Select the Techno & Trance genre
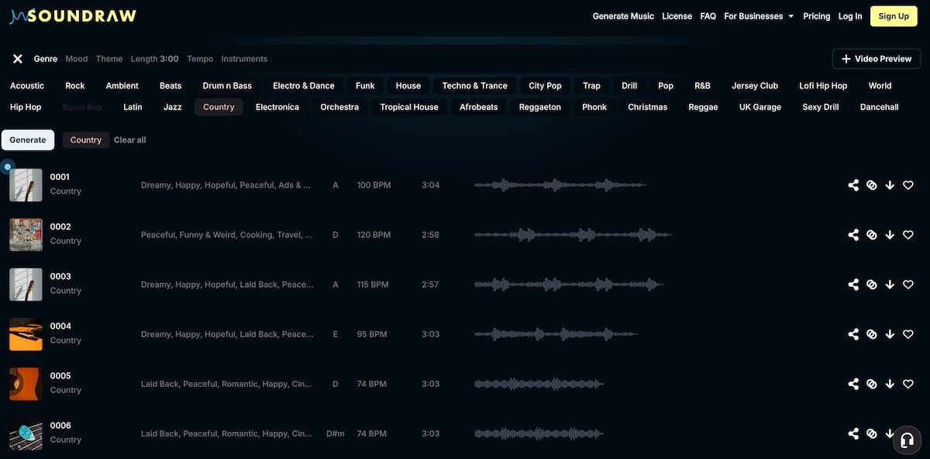 (475, 86)
